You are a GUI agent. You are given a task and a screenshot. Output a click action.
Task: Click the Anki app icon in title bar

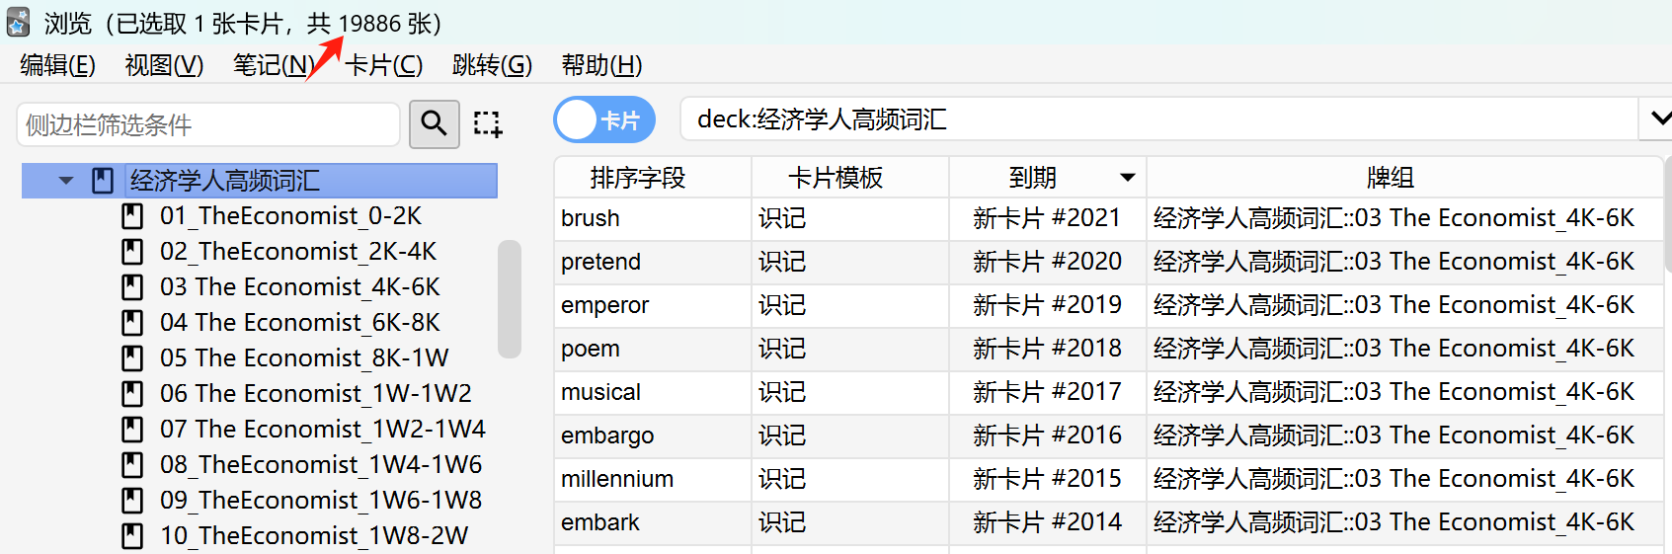[x=17, y=22]
